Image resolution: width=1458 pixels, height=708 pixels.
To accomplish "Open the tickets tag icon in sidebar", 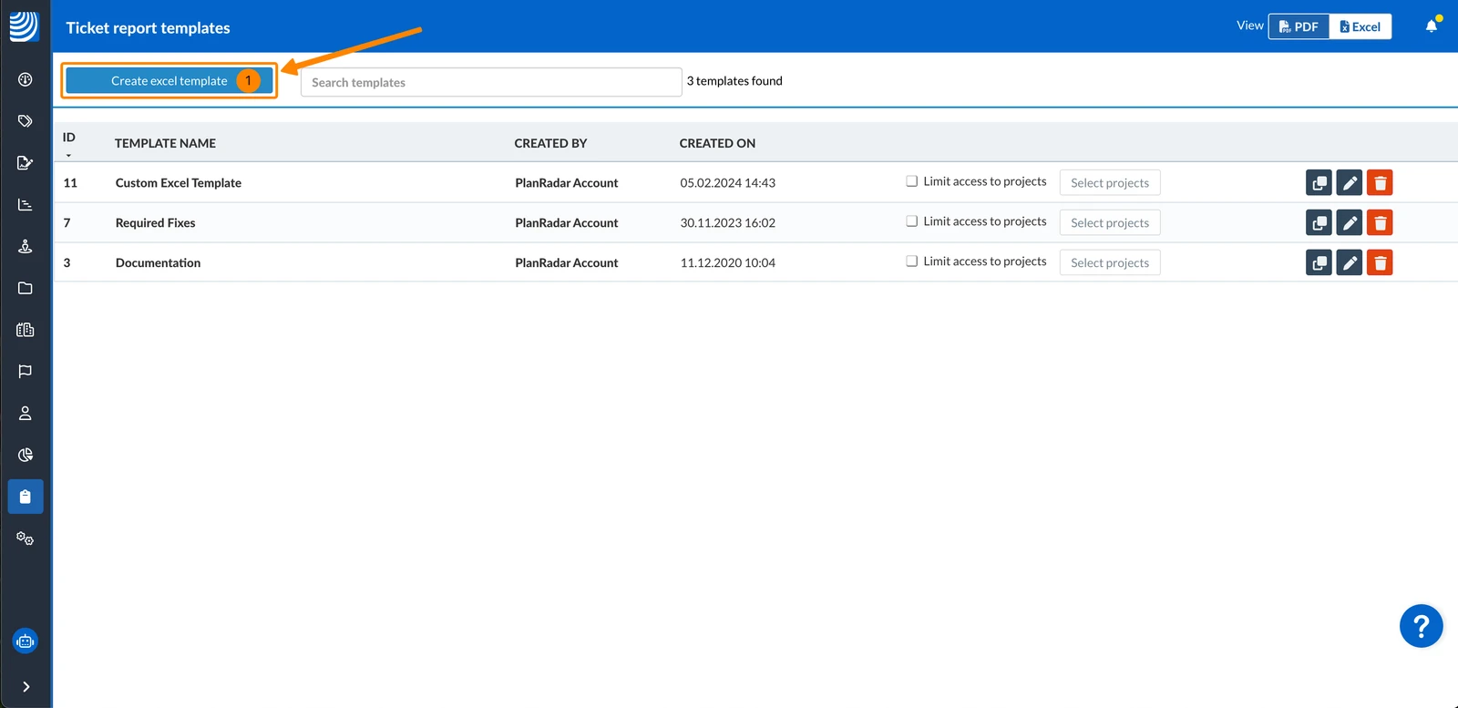I will tap(26, 121).
